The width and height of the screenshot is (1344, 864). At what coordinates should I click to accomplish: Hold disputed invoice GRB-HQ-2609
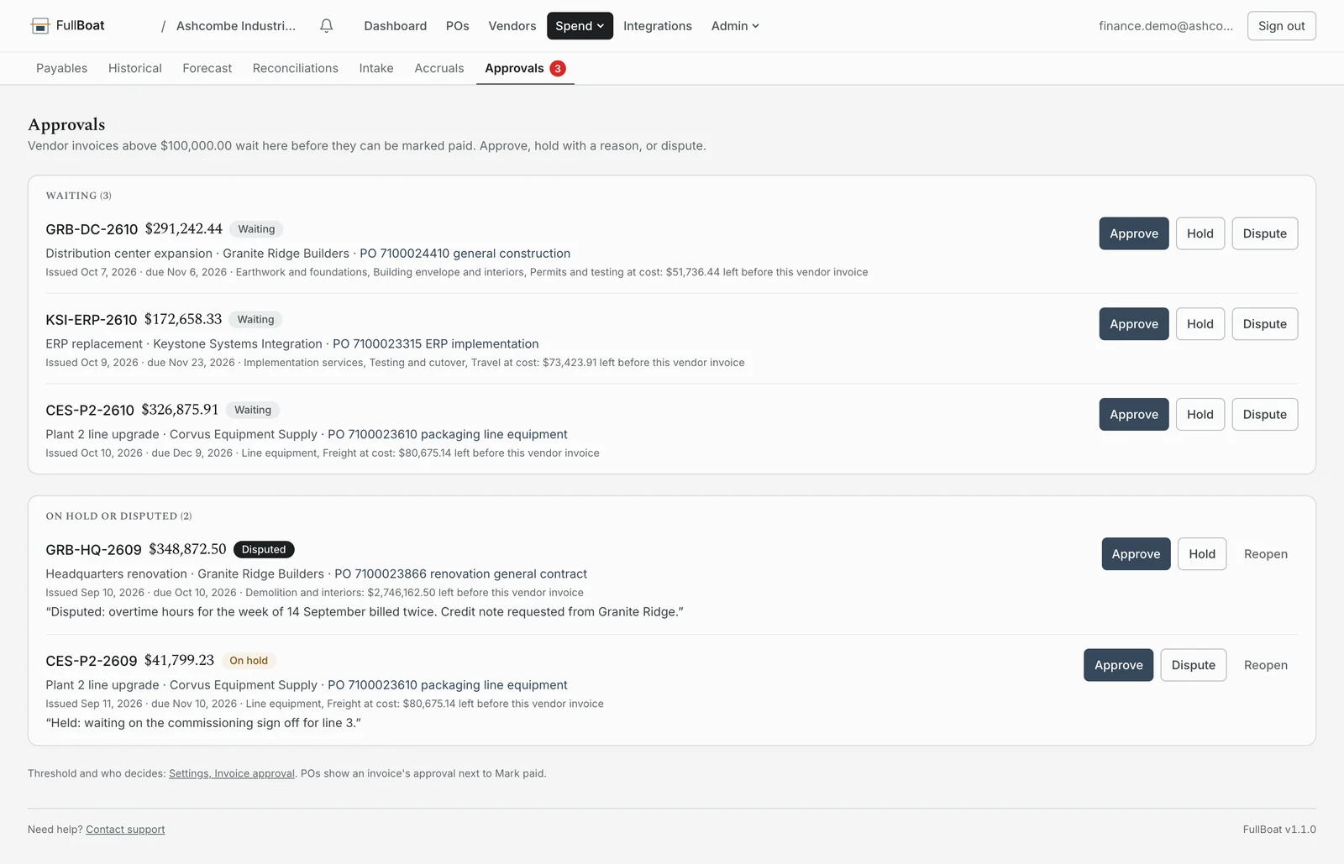click(x=1202, y=554)
